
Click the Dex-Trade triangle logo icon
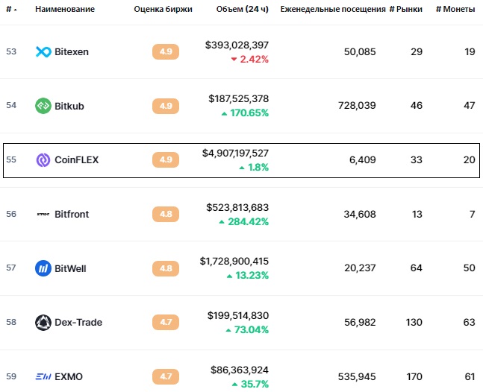point(43,322)
